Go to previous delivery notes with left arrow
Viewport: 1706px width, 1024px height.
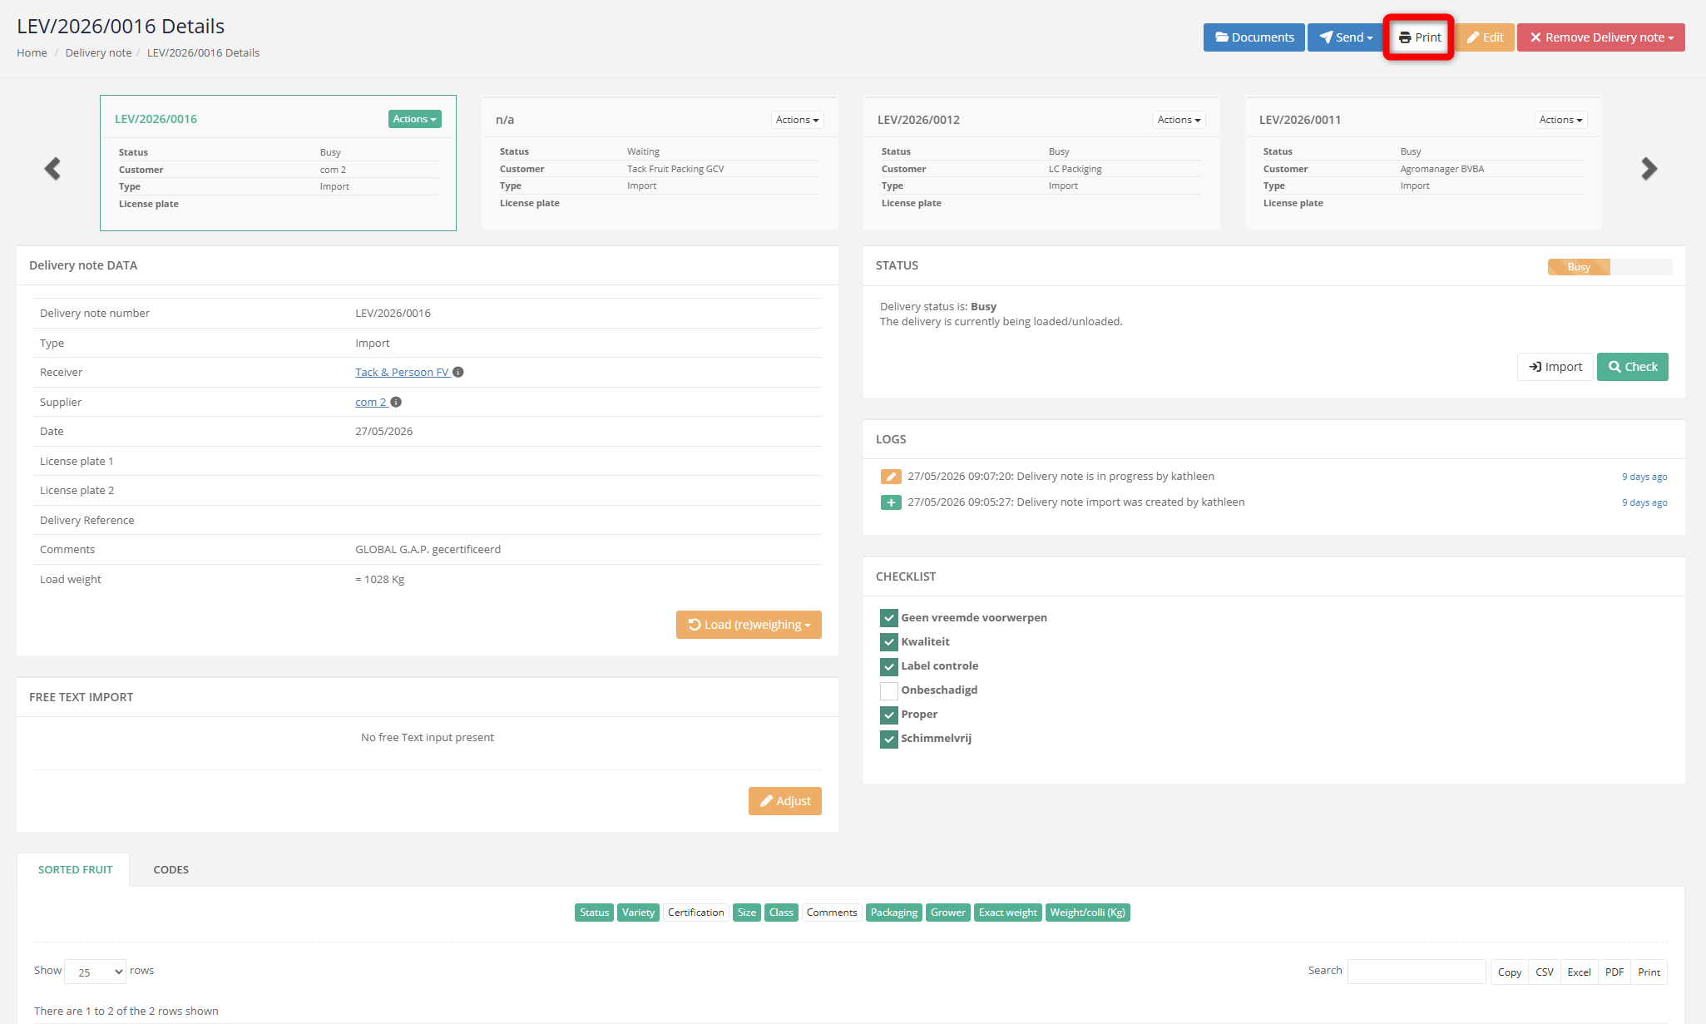(52, 169)
